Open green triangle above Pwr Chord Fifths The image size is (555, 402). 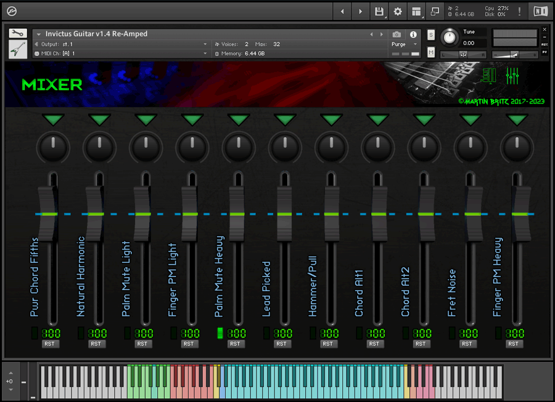tap(53, 119)
